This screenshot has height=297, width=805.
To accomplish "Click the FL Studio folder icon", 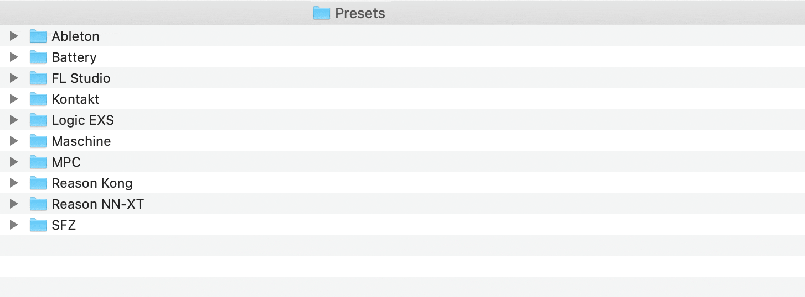I will click(38, 78).
